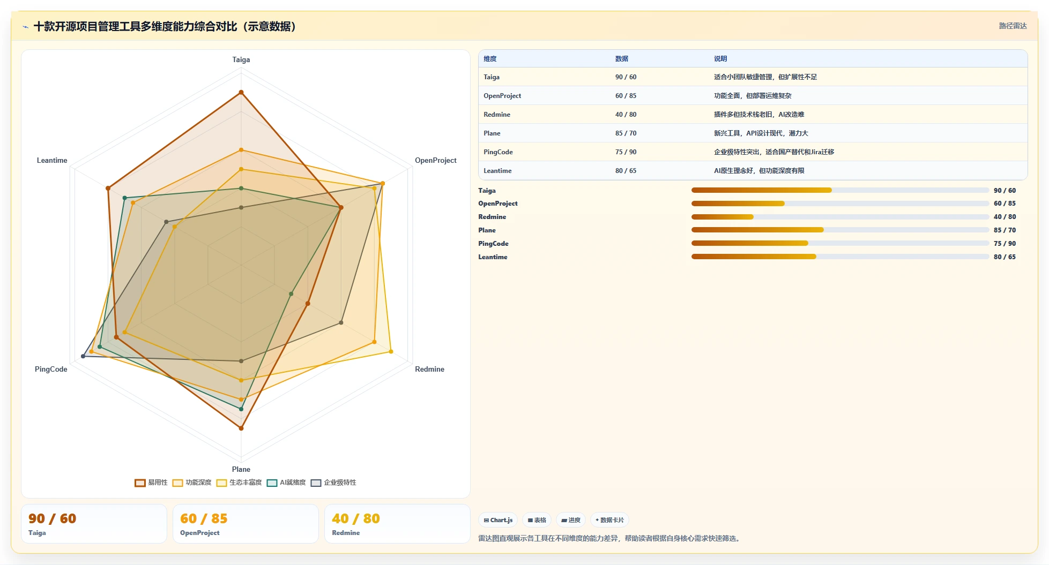Click the 数据卡片 tag

609,520
